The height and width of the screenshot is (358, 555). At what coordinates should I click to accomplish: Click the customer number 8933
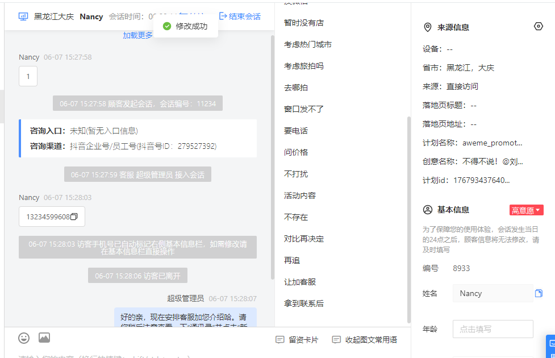[461, 268]
